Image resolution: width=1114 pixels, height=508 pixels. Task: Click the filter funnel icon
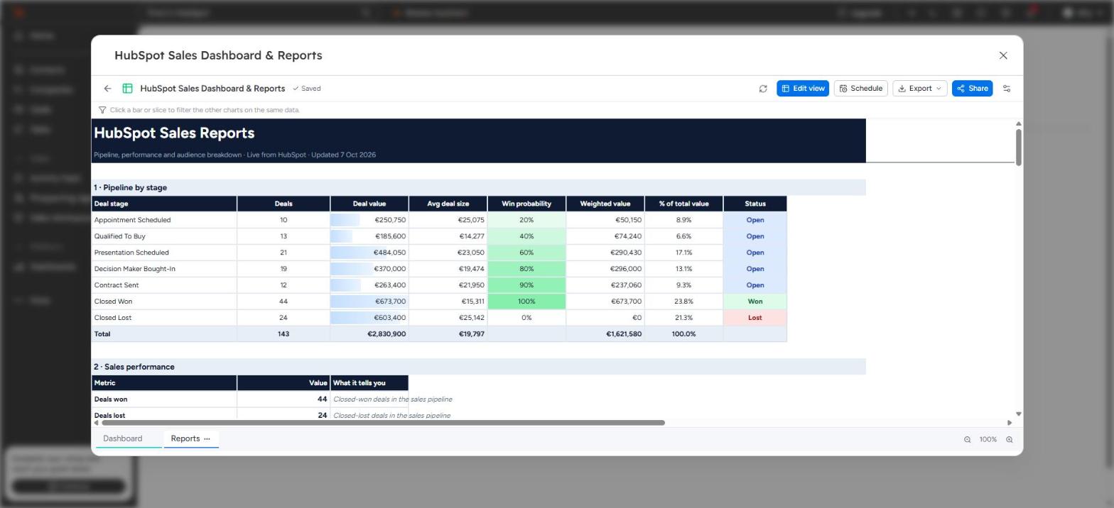(102, 110)
